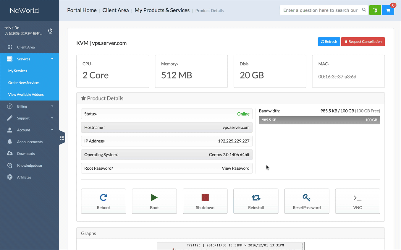401x250 pixels.
Task: Click the hostname value vps.server.com
Action: (236, 127)
